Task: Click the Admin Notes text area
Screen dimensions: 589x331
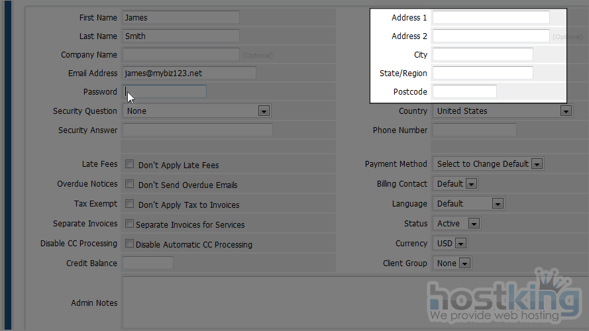Action: (351, 303)
